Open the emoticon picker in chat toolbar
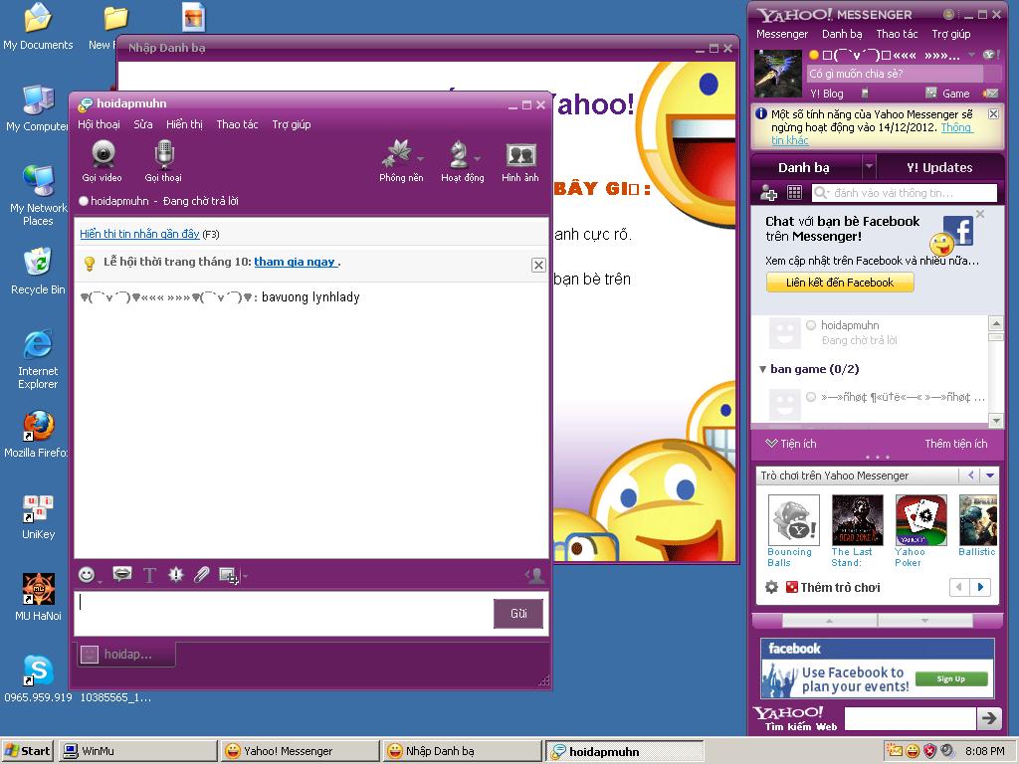 [87, 574]
